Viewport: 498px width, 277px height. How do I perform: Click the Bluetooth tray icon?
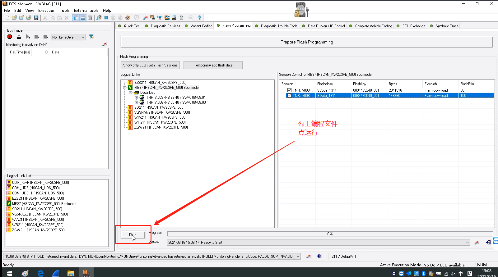[x=423, y=274]
